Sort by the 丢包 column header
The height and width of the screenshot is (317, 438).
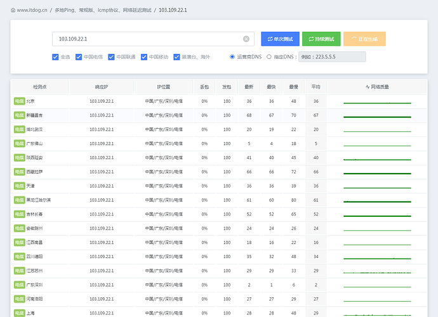tap(204, 87)
